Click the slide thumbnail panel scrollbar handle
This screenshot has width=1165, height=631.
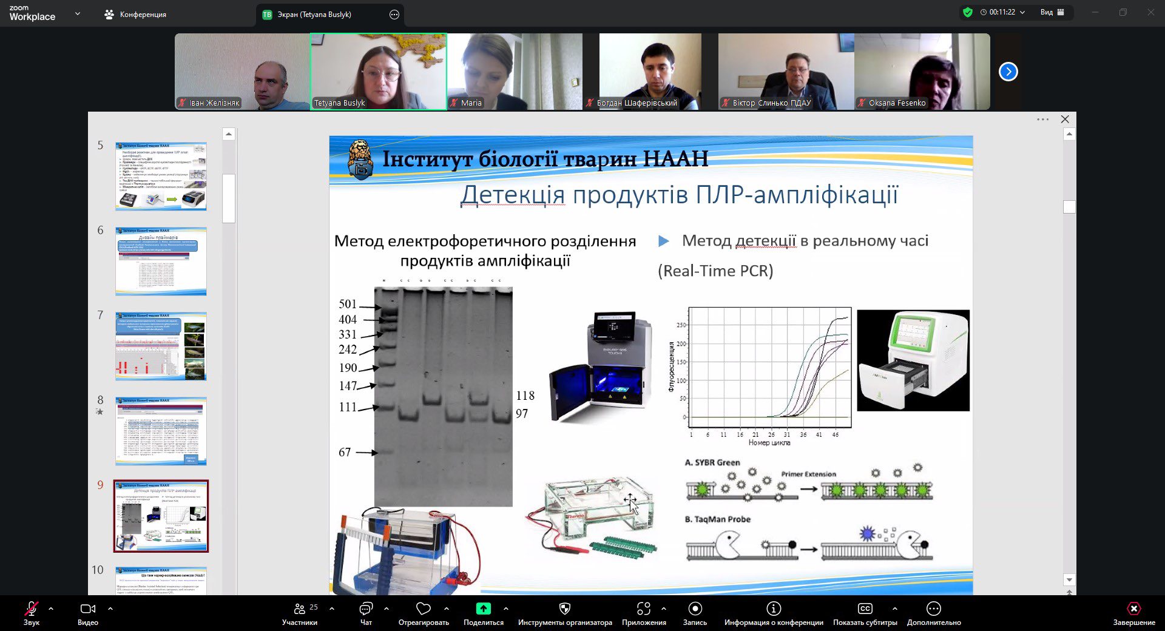click(x=229, y=198)
